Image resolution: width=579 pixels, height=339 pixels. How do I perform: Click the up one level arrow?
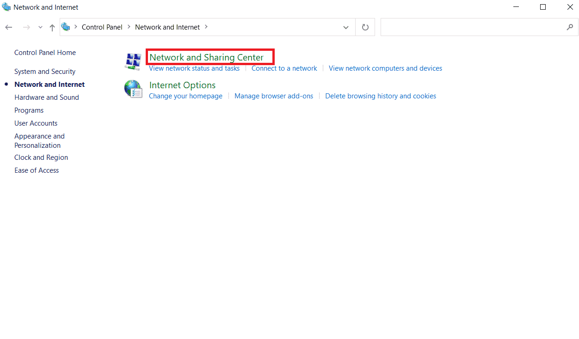[x=52, y=27]
